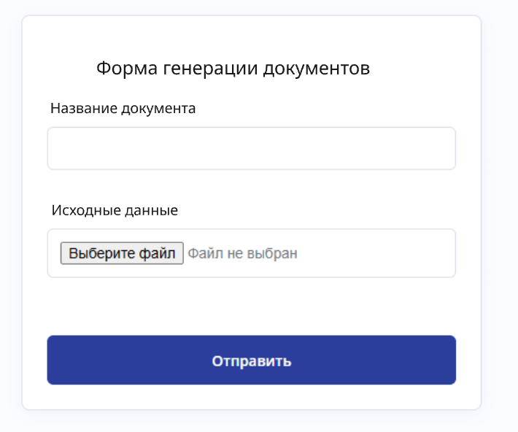Focus the empty field under "Название документа"
518x432 pixels.
pyautogui.click(x=251, y=149)
